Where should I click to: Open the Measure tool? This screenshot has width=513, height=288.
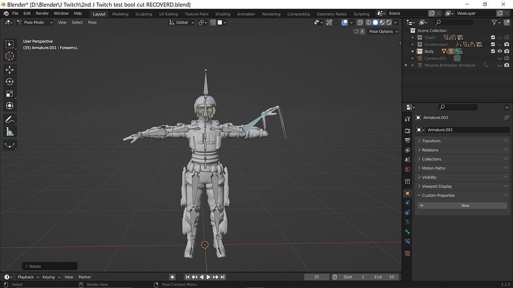(11, 131)
